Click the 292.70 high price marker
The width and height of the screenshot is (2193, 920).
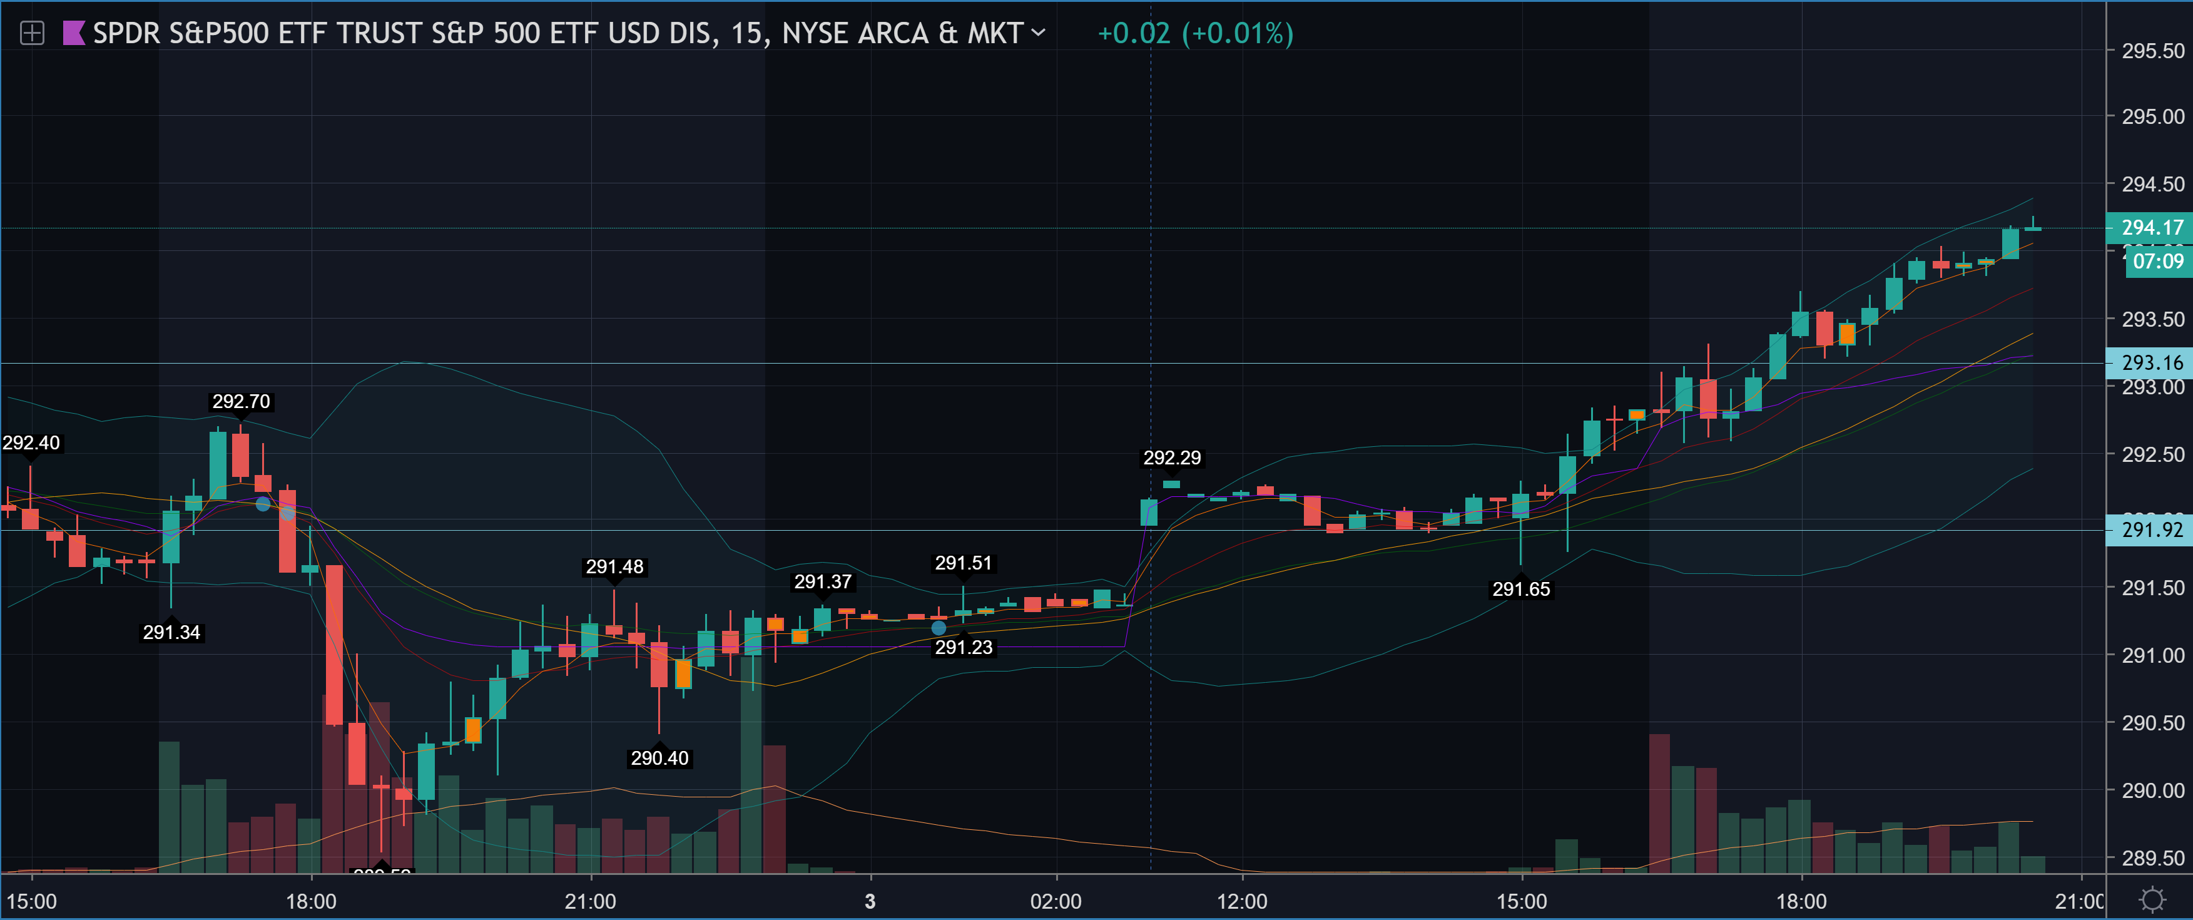tap(241, 401)
